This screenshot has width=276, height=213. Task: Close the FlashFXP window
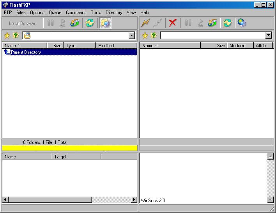tap(271, 5)
